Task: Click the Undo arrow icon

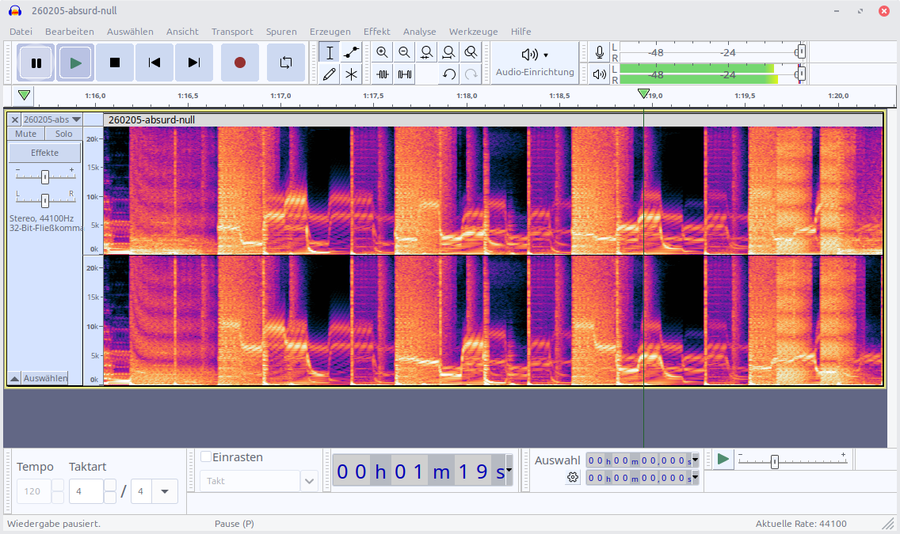Action: point(449,74)
